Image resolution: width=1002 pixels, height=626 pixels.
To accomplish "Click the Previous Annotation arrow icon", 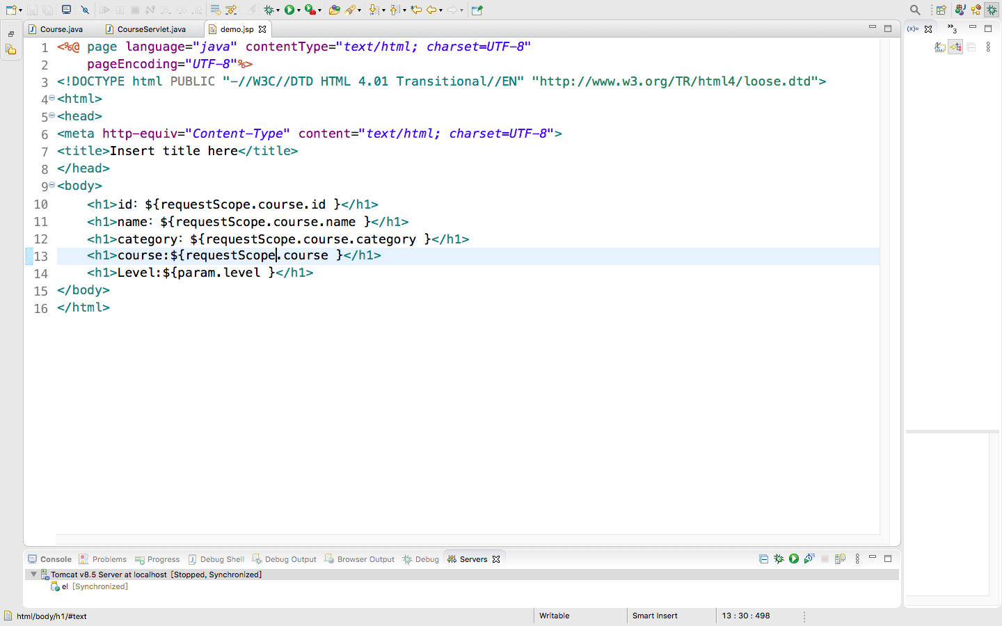I will (394, 10).
